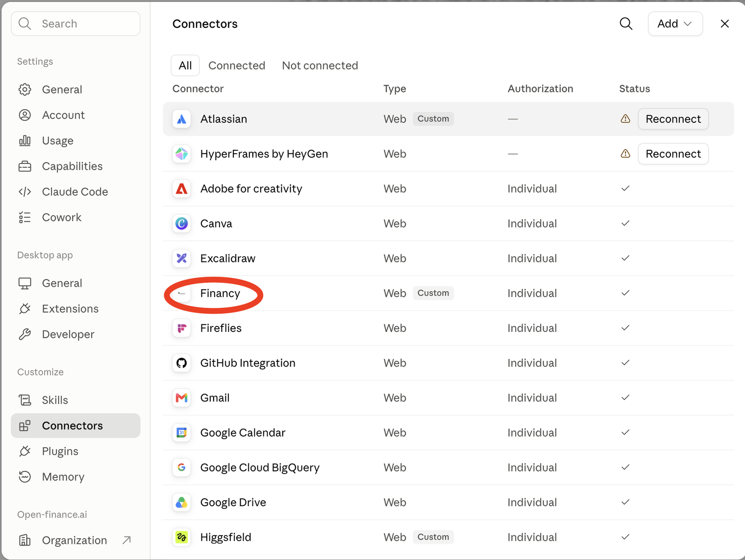Click the Google Drive logo icon
Screen dimensions: 745x560
[182, 502]
